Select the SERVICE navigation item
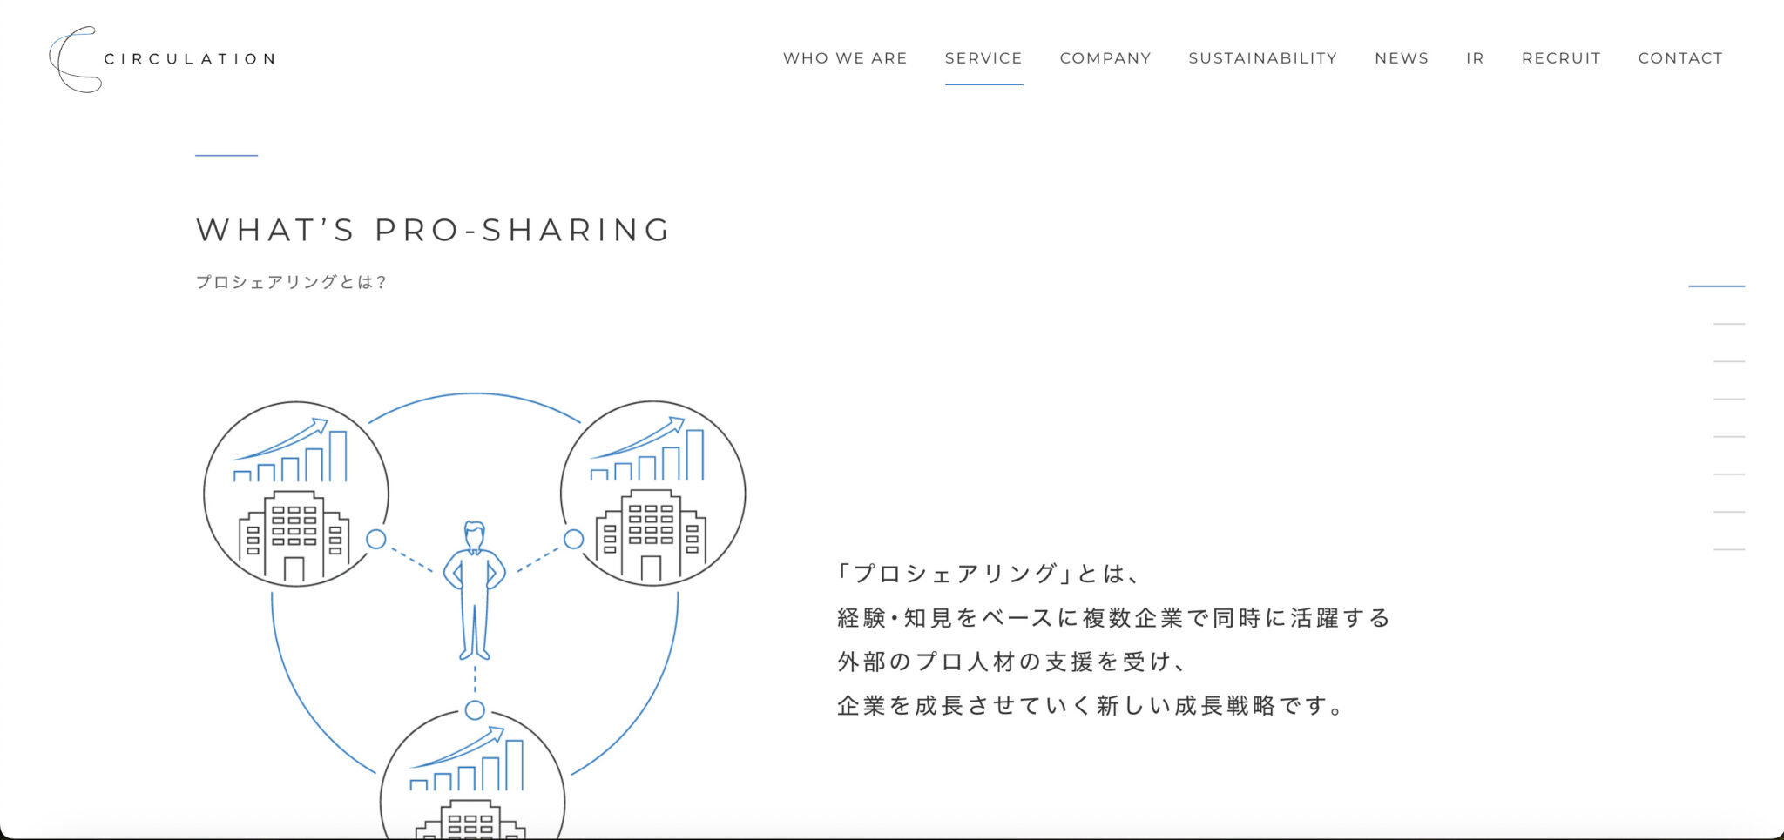This screenshot has width=1784, height=840. 983,58
